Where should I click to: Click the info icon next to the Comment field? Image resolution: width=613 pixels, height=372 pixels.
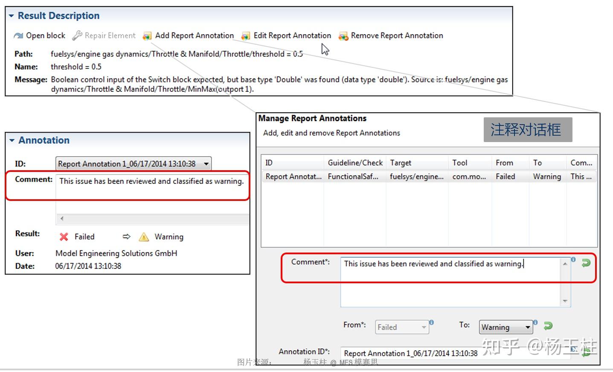pos(573,259)
